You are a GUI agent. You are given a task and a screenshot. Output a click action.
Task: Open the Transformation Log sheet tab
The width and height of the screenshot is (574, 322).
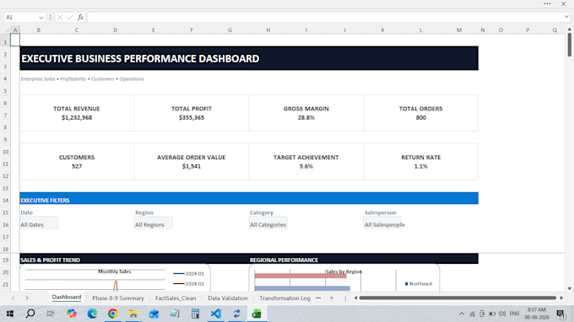(284, 298)
